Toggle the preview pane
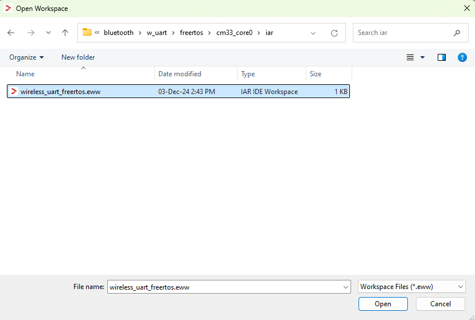 tap(441, 57)
